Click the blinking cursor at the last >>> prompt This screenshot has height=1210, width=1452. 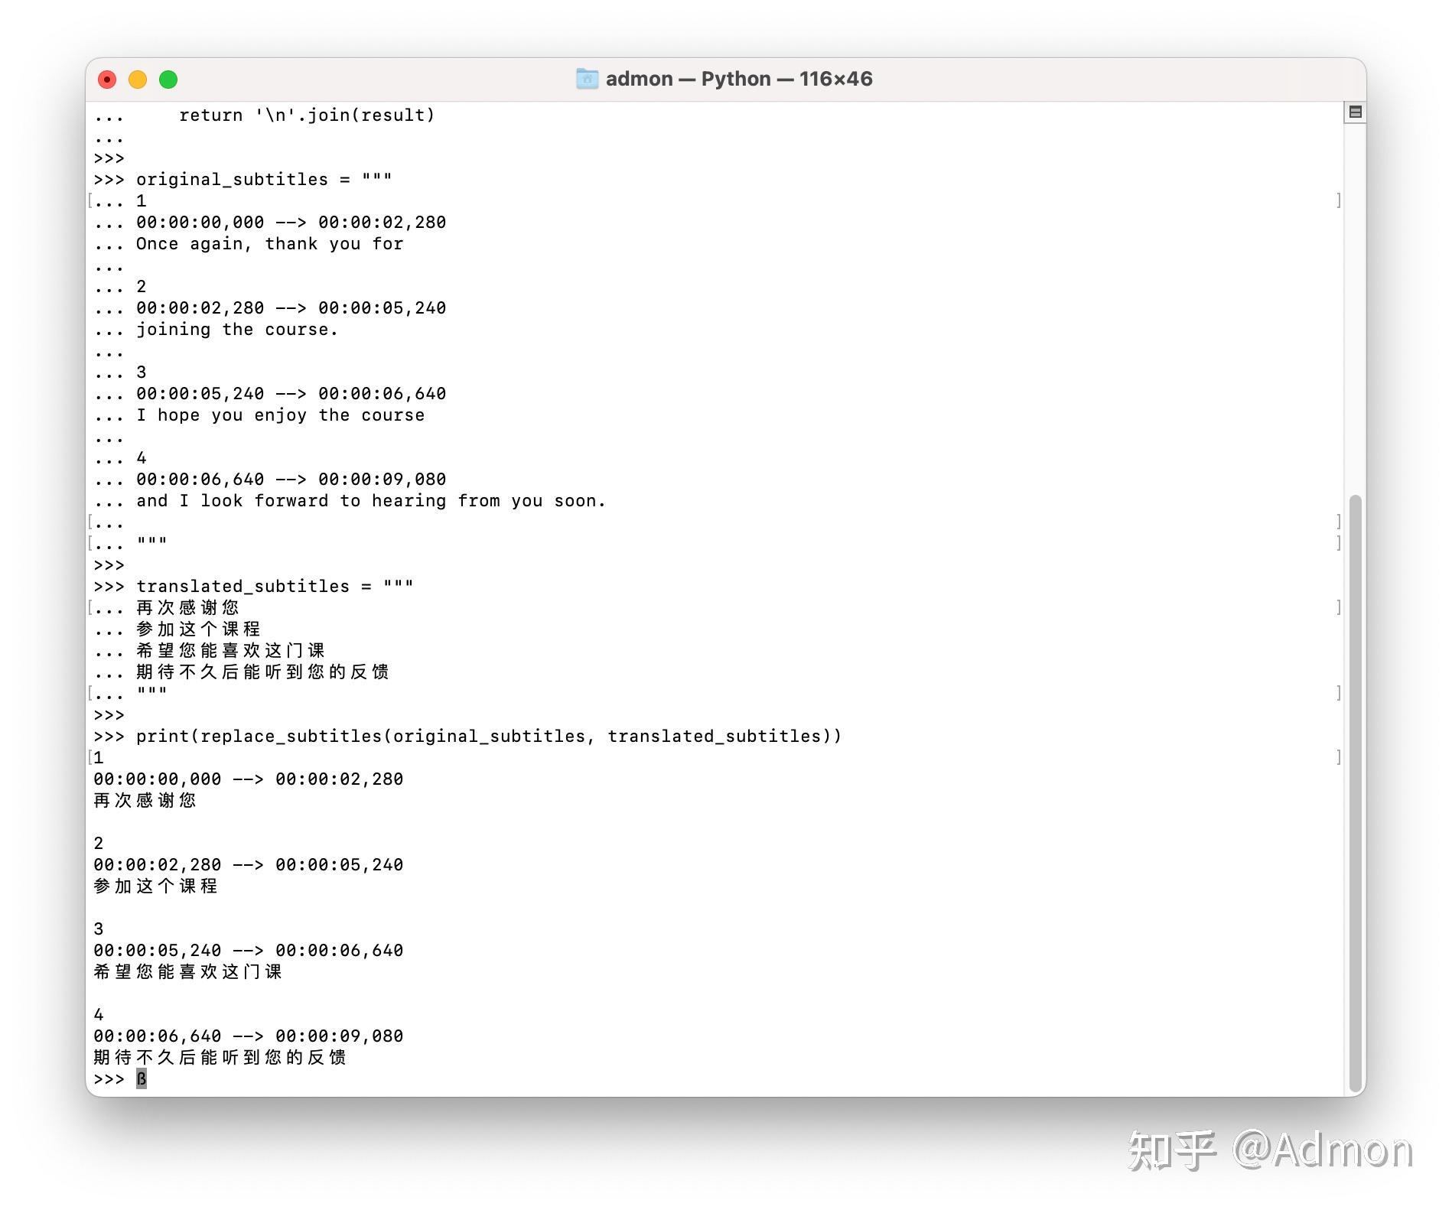(141, 1079)
